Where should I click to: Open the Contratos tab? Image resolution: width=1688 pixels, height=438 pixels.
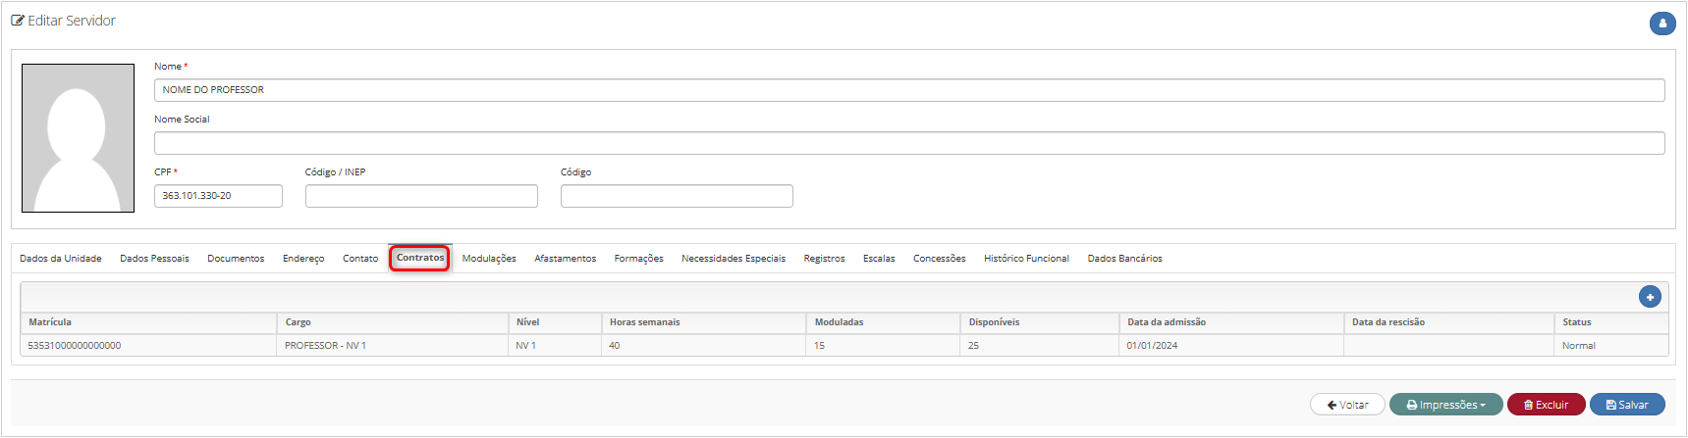click(420, 258)
